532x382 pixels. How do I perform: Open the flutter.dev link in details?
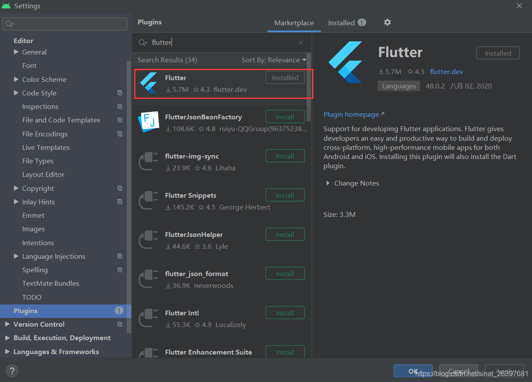[447, 71]
